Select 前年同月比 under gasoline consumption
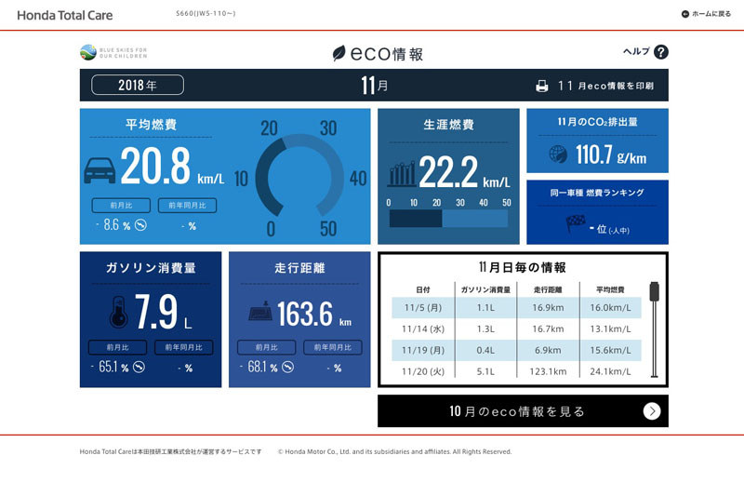 click(x=183, y=347)
